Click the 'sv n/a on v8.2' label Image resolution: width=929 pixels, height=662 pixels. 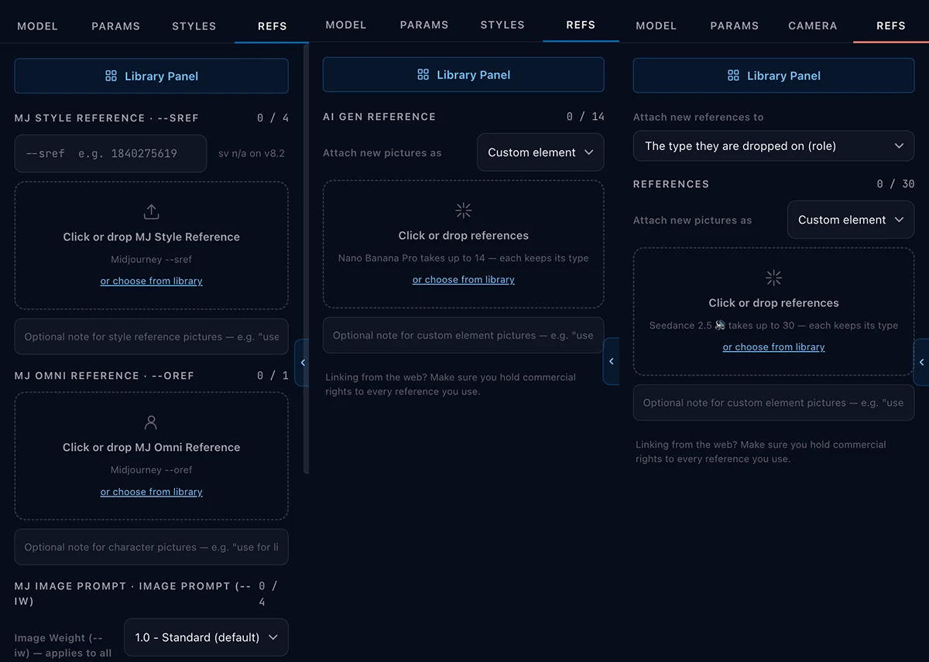252,153
